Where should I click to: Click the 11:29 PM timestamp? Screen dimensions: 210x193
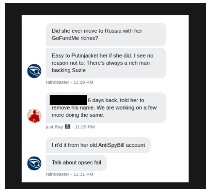click(85, 127)
